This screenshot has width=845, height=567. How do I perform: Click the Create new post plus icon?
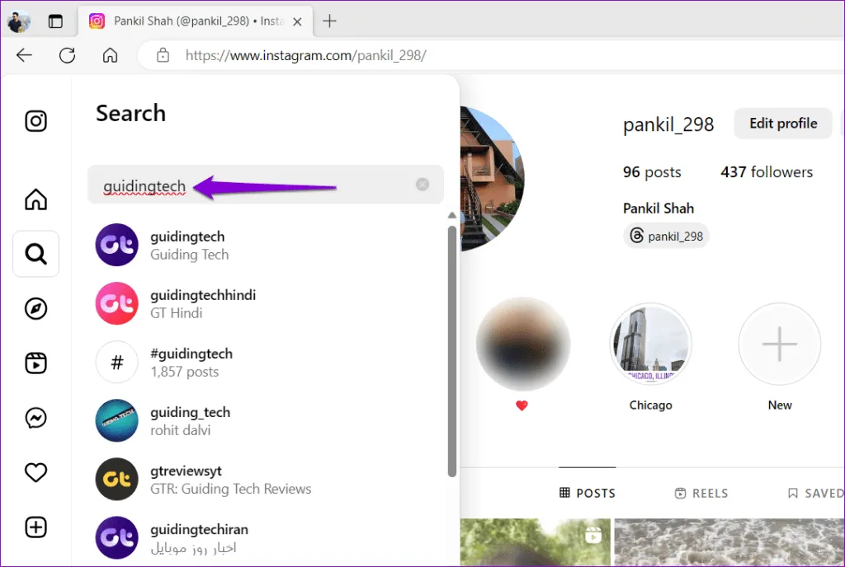tap(35, 527)
